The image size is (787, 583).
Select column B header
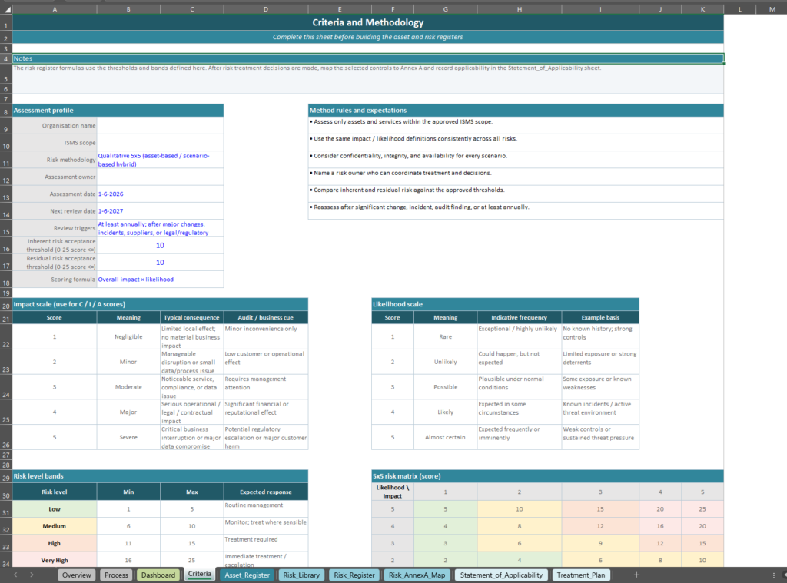point(128,8)
